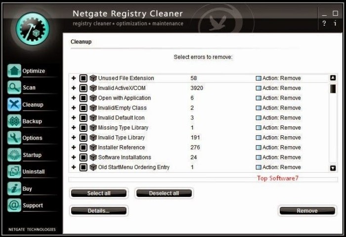Expand the Installer Reference group
This screenshot has width=346, height=237.
74,147
